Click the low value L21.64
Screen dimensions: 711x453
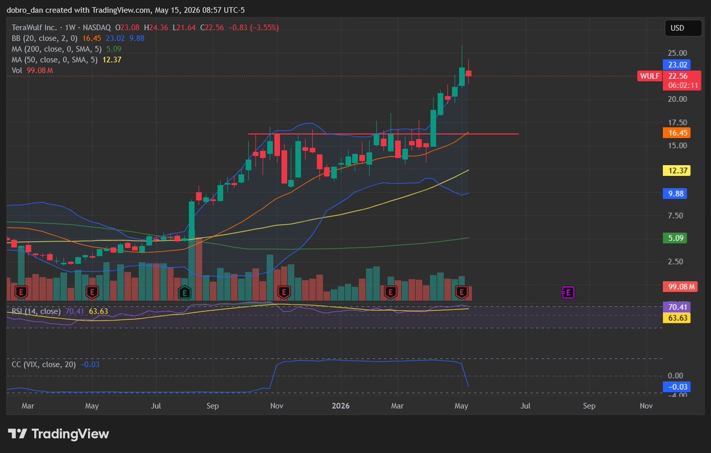coord(184,28)
